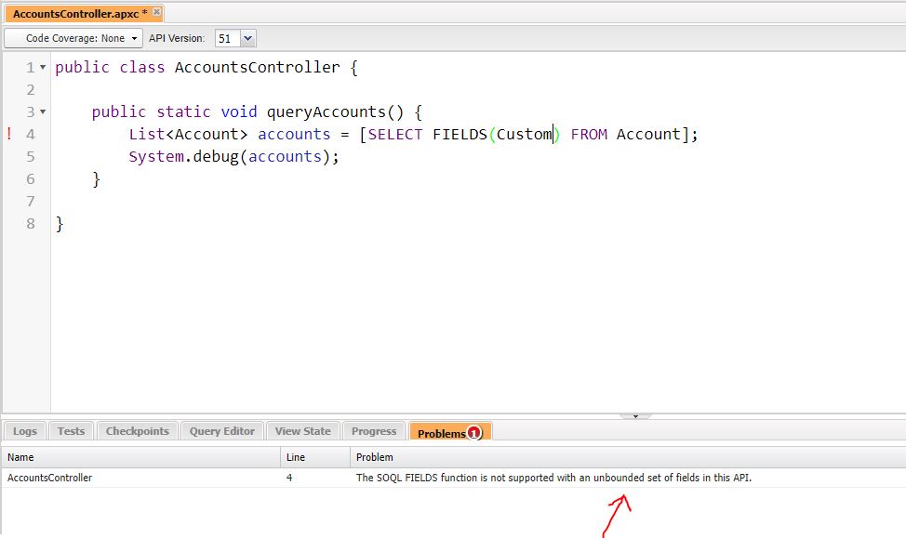Viewport: 906px width, 538px height.
Task: Place cursor on the accounts variable
Action: coord(293,134)
